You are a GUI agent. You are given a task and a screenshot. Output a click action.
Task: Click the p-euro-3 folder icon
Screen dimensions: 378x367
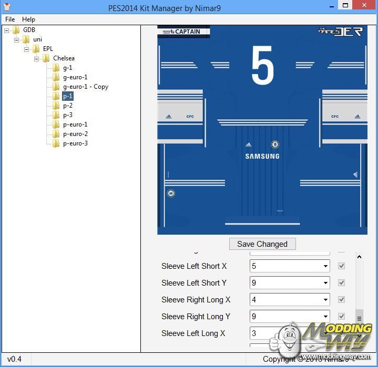[56, 143]
